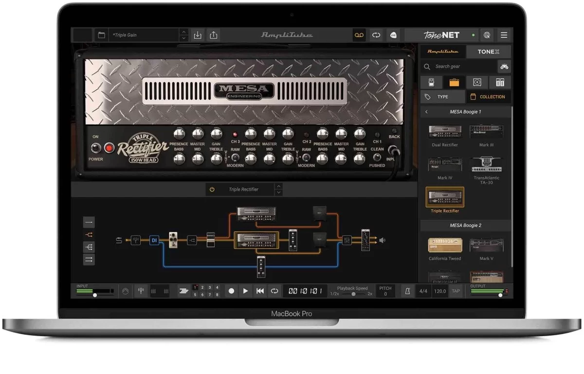Toggle the LIVE mode button
This screenshot has height=374, width=584.
[x=394, y=35]
